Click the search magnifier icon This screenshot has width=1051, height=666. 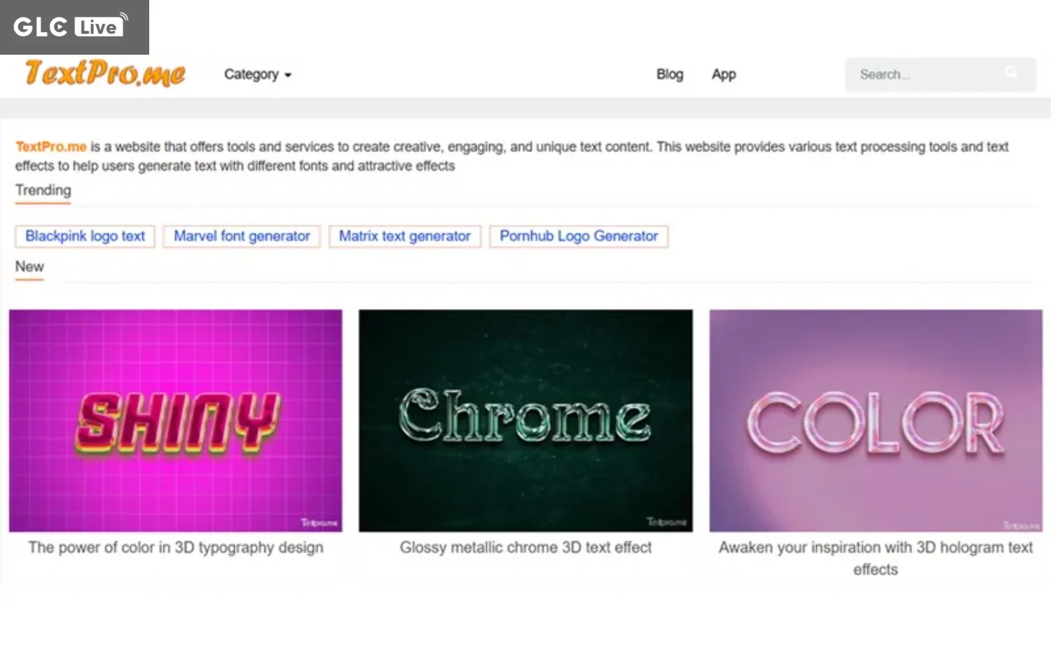[1011, 72]
